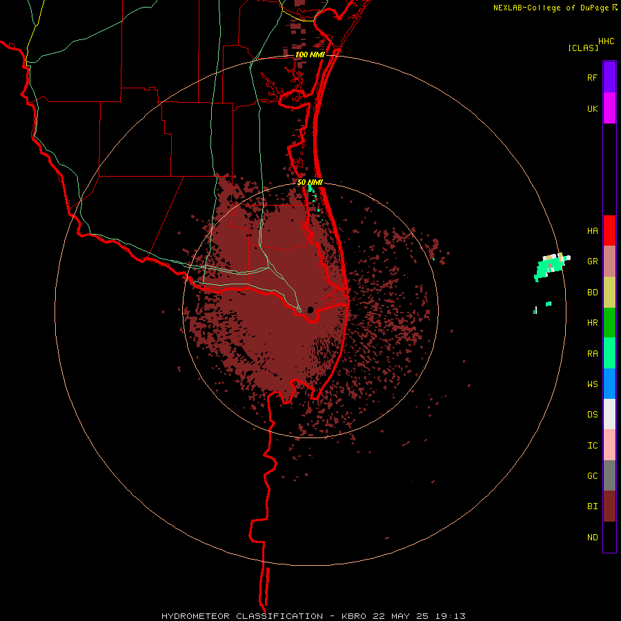Click the black radar site dot

tap(310, 310)
